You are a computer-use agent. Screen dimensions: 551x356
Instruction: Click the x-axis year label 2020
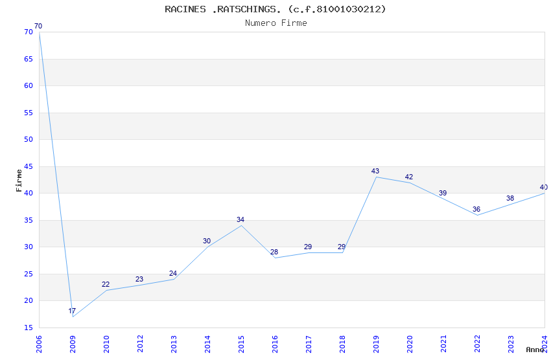(x=410, y=344)
